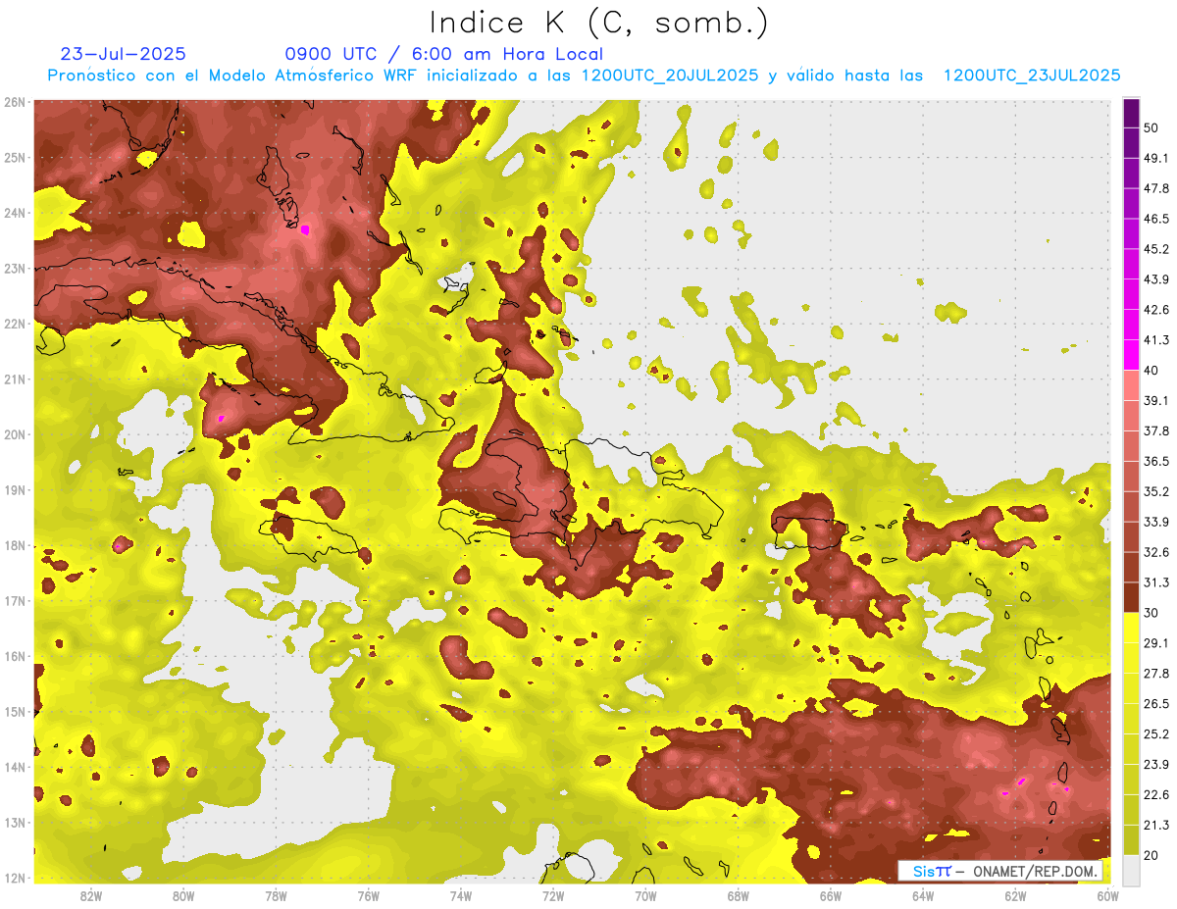Click the 60W longitude axis label
The width and height of the screenshot is (1177, 909).
[x=1107, y=895]
